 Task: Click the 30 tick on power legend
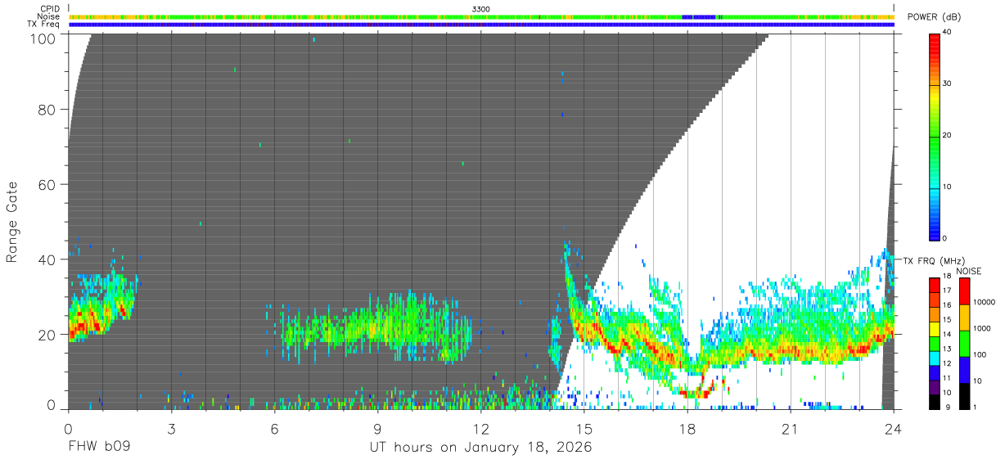(949, 83)
